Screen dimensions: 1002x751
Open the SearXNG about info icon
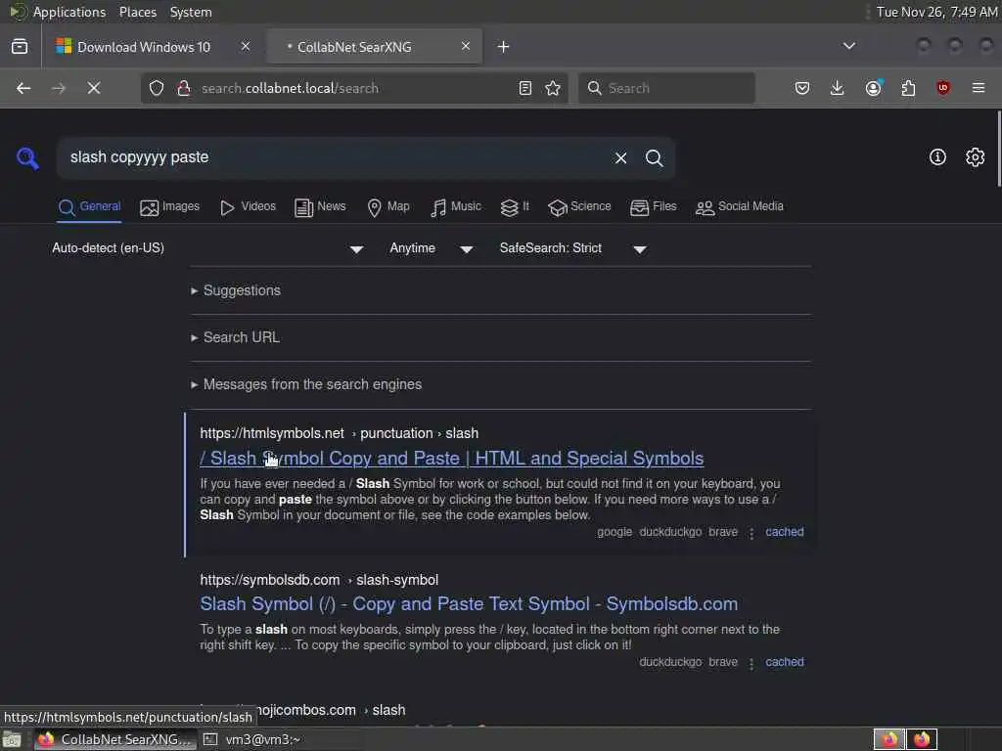[x=937, y=157]
